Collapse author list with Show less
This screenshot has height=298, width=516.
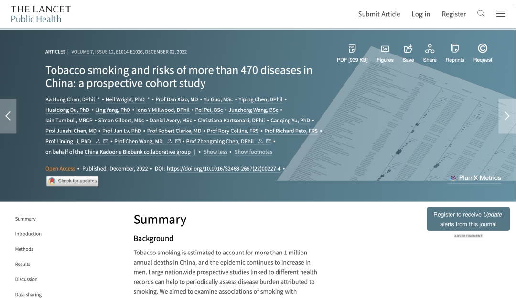click(x=215, y=152)
